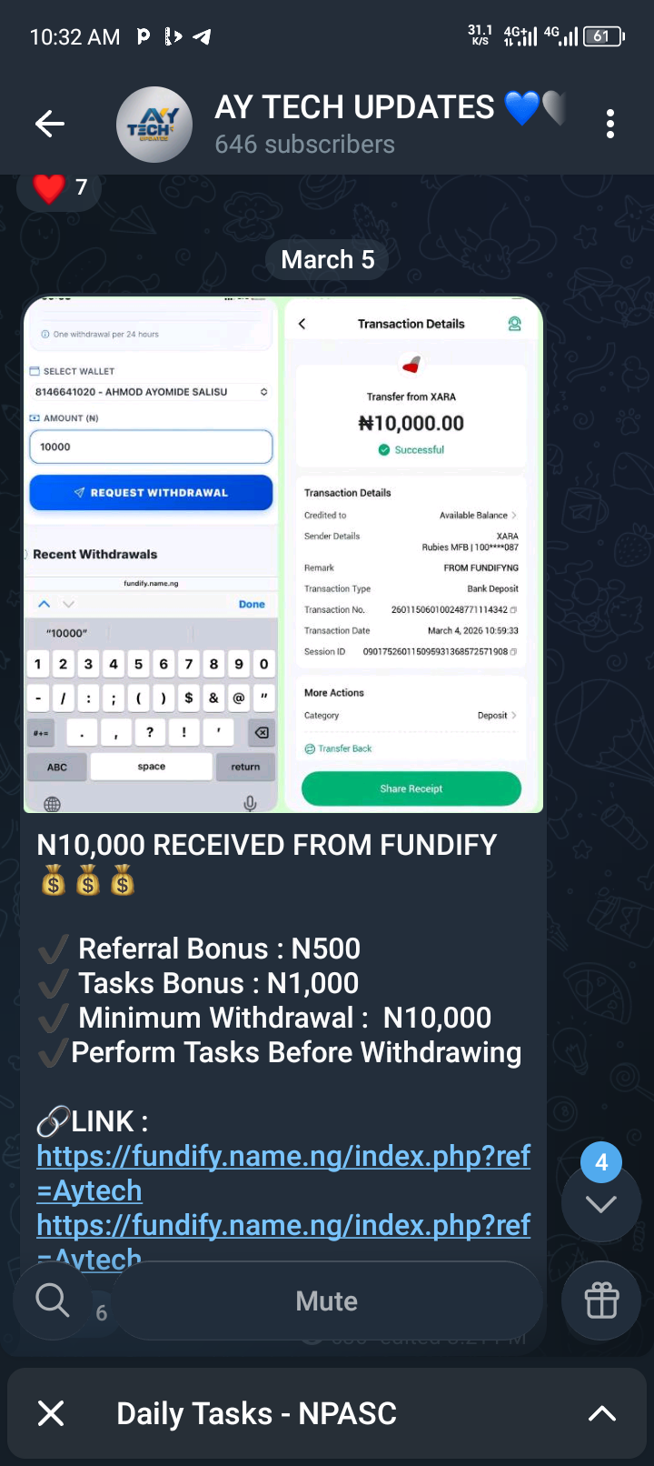Tap the N10,000 RECEIVED FROM FUNDIFY message
The width and height of the screenshot is (654, 1466).
267,845
